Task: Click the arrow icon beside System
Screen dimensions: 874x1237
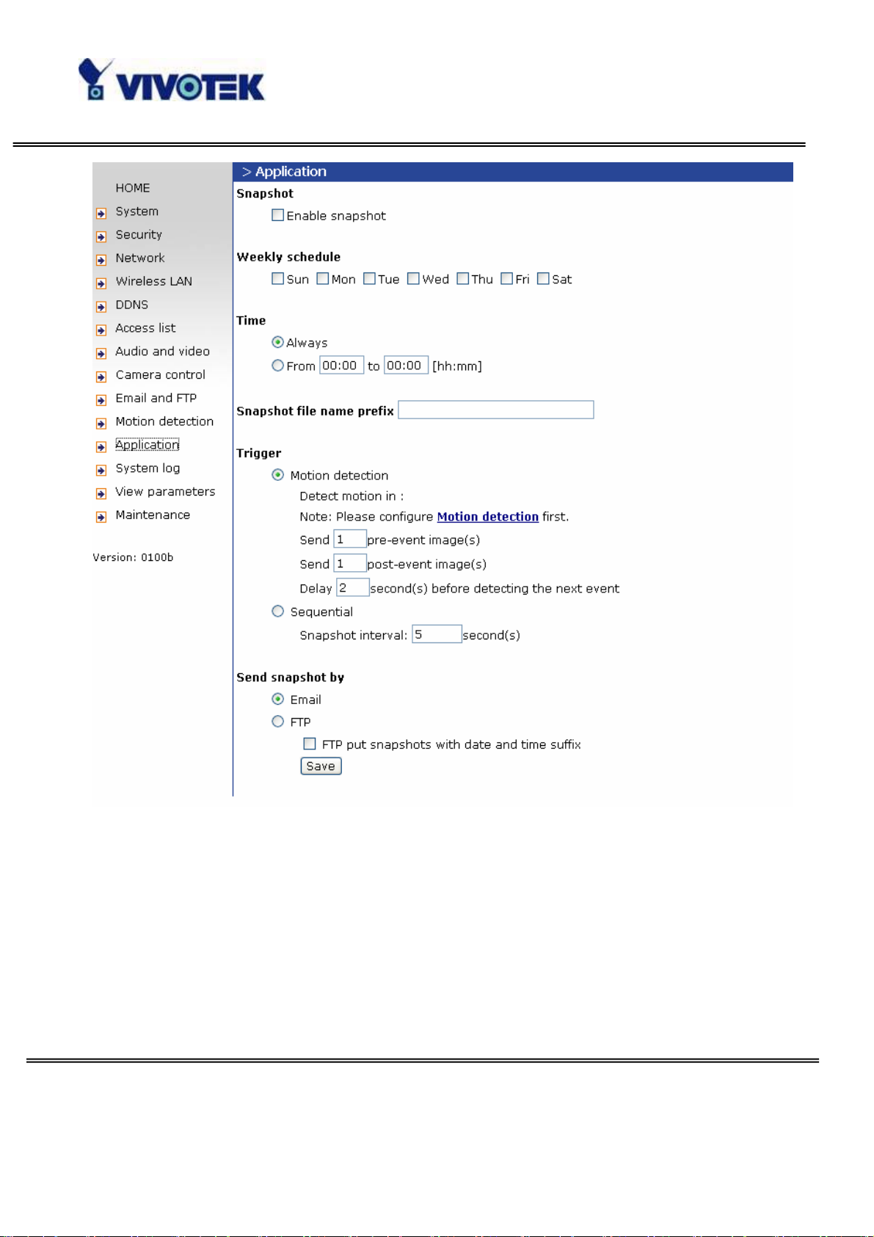Action: click(101, 214)
